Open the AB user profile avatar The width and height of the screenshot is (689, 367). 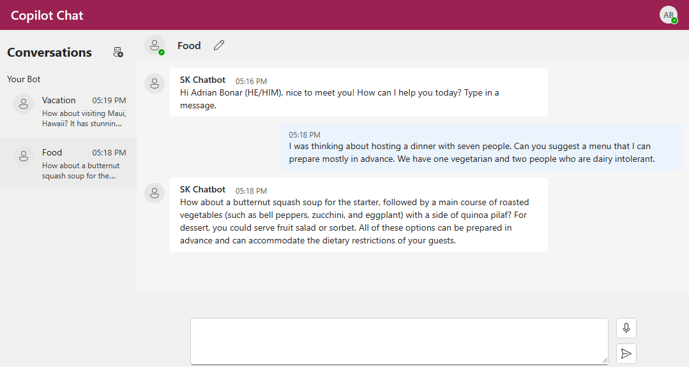(669, 15)
